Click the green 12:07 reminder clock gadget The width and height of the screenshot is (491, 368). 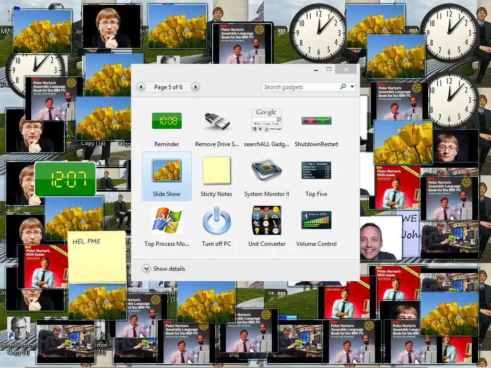pyautogui.click(x=65, y=179)
